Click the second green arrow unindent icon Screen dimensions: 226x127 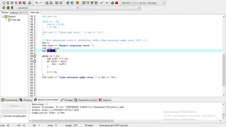coord(72,3)
